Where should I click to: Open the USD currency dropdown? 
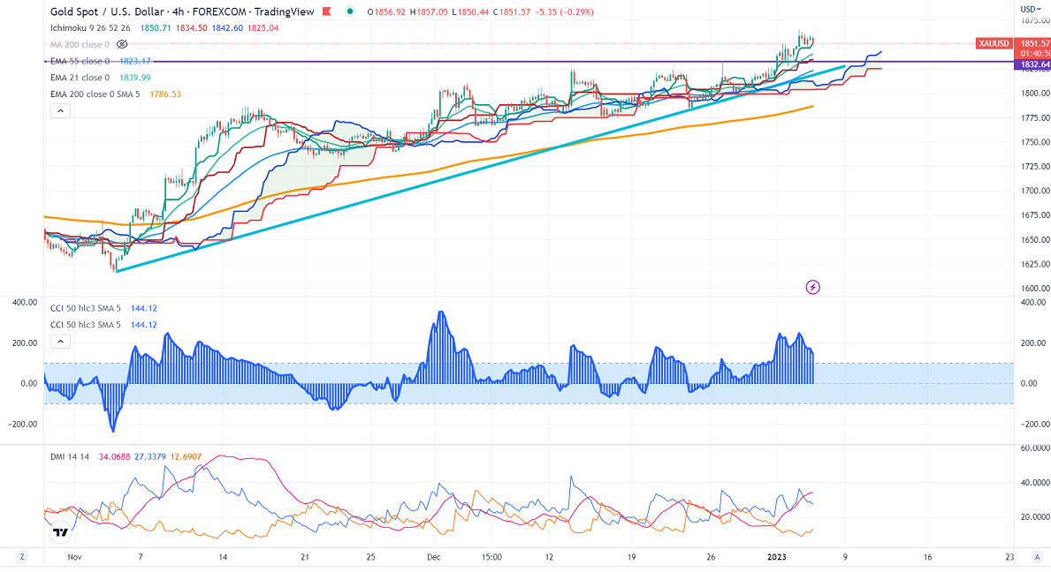[x=1031, y=9]
